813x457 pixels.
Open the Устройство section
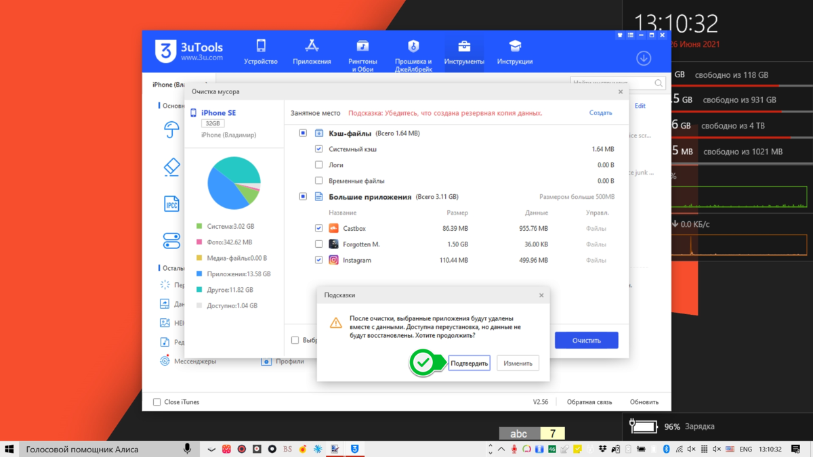click(261, 52)
